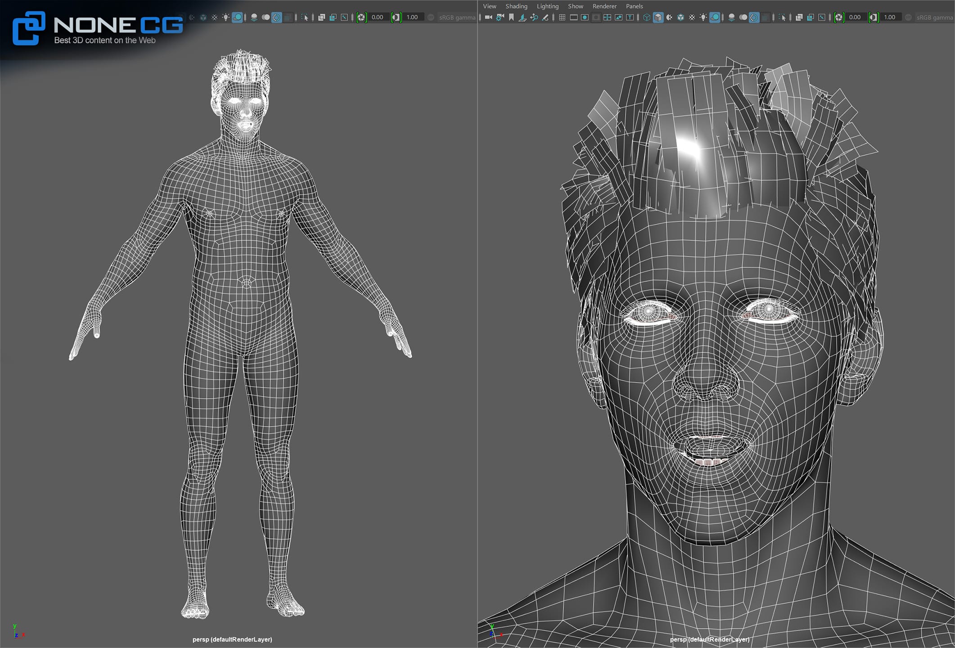Click the Bookmarks icon in right panel toolbar

tap(511, 17)
